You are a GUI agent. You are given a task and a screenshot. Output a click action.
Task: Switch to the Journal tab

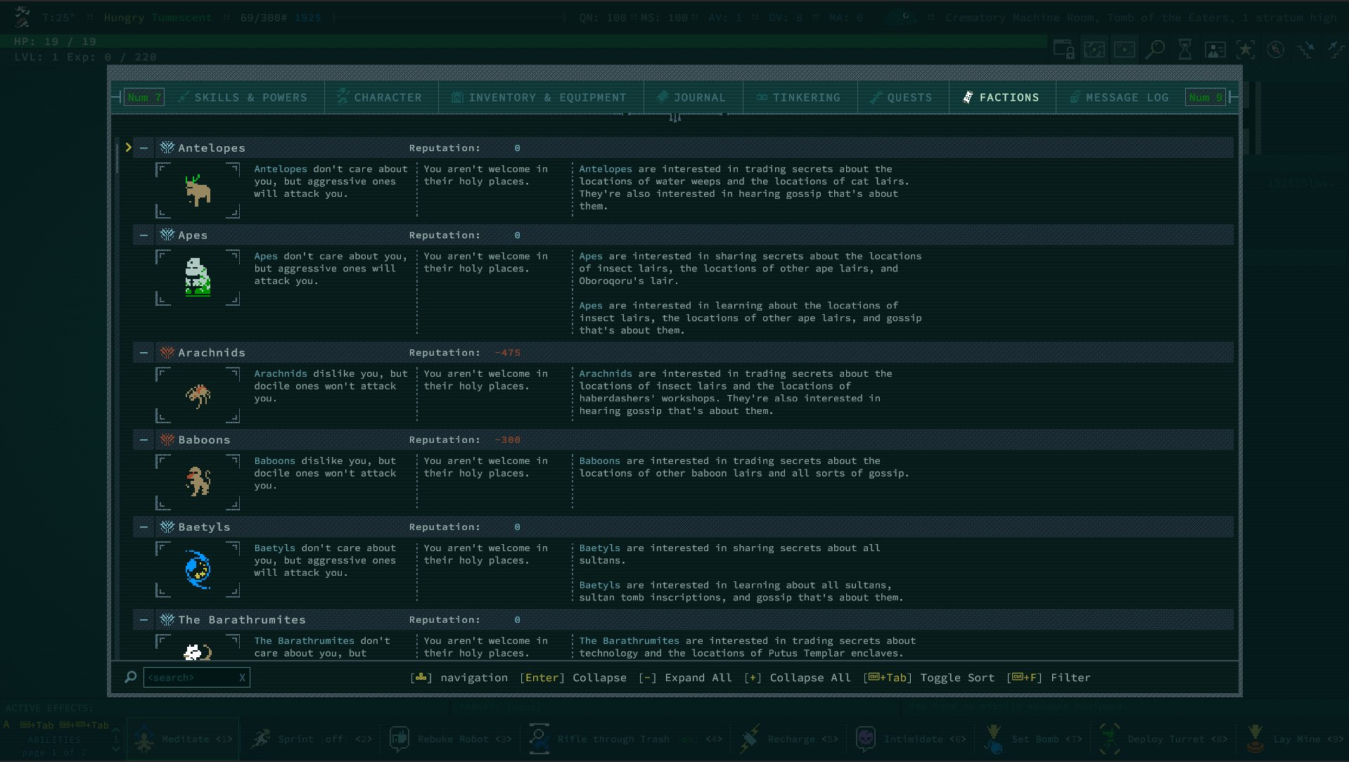(693, 97)
